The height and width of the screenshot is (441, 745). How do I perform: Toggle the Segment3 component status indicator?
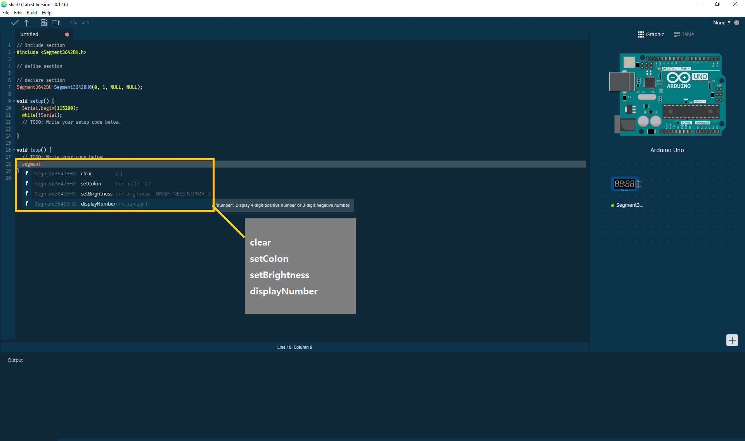click(x=612, y=205)
